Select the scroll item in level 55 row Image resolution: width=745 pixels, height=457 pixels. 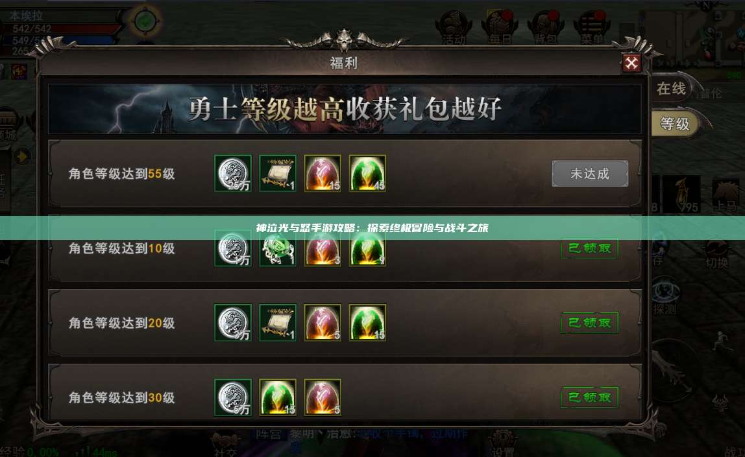coord(278,173)
